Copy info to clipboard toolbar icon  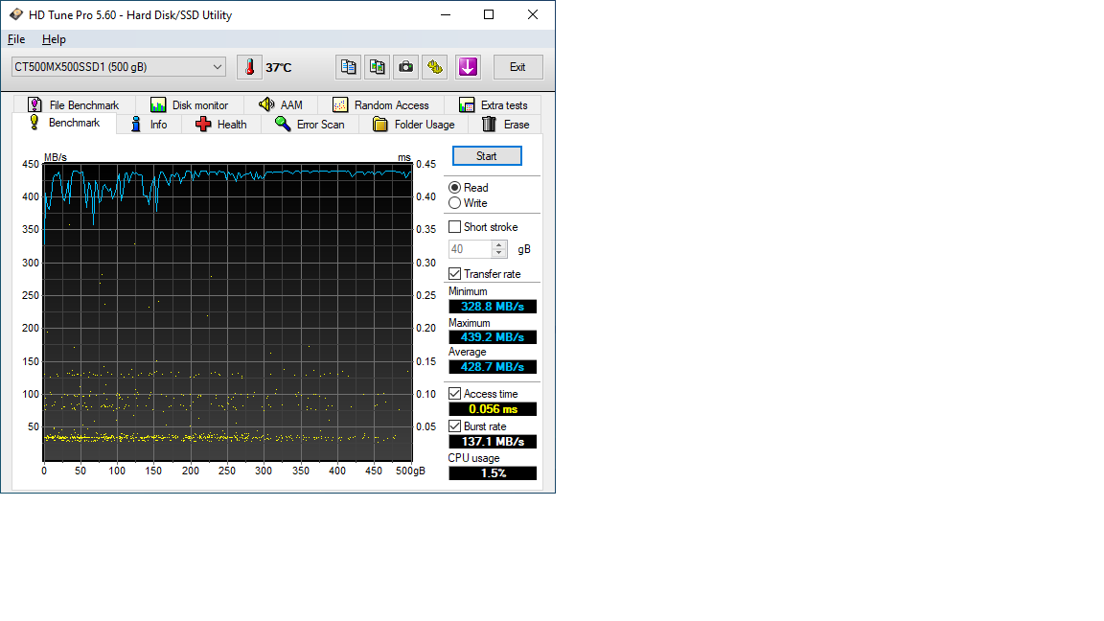point(349,67)
